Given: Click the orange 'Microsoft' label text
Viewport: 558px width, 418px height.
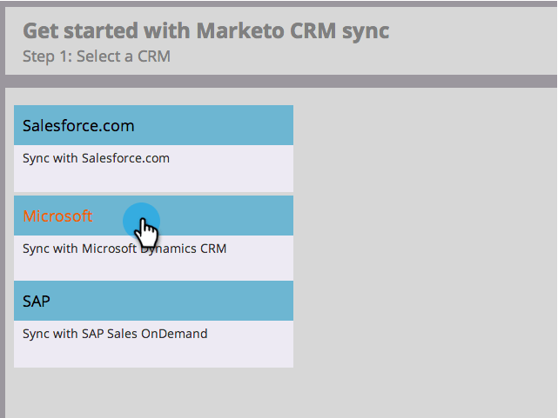Looking at the screenshot, I should (57, 216).
